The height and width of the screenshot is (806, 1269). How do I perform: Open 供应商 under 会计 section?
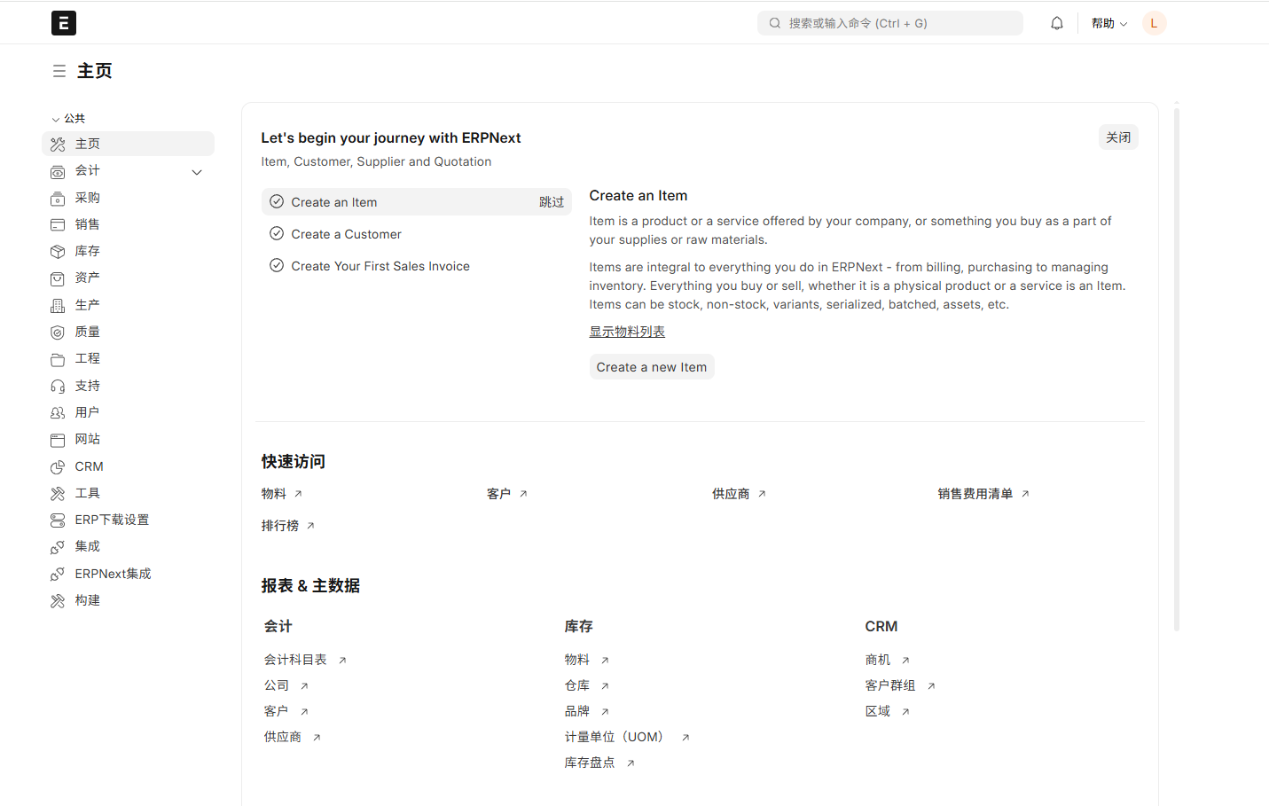click(x=283, y=737)
